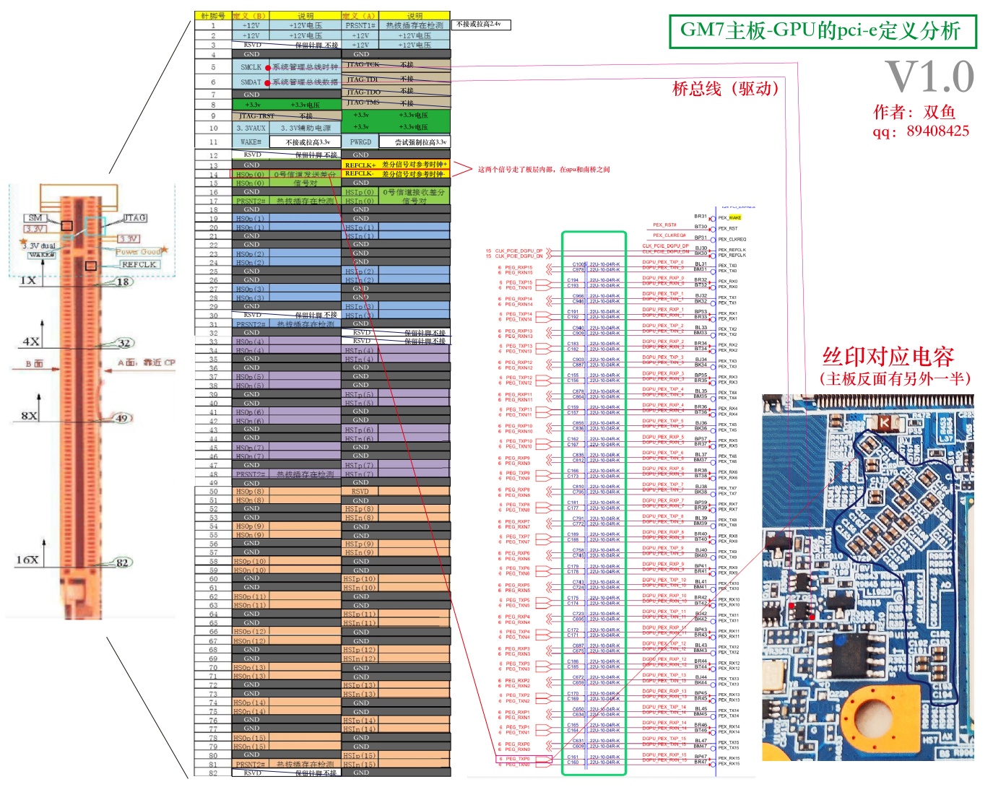Click the '1X' lane marker on the slot diagram

[x=28, y=280]
